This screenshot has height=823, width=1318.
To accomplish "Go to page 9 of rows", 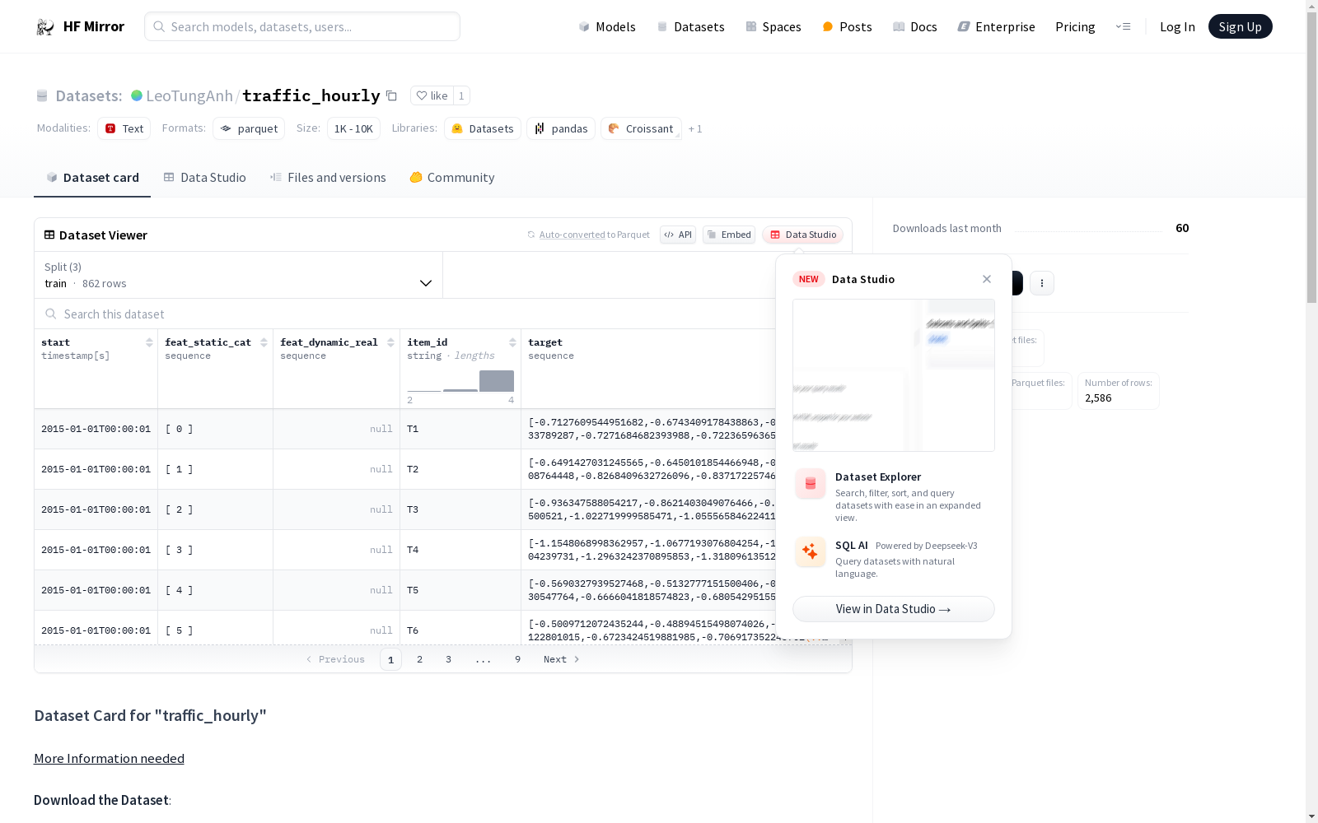I will (x=517, y=659).
